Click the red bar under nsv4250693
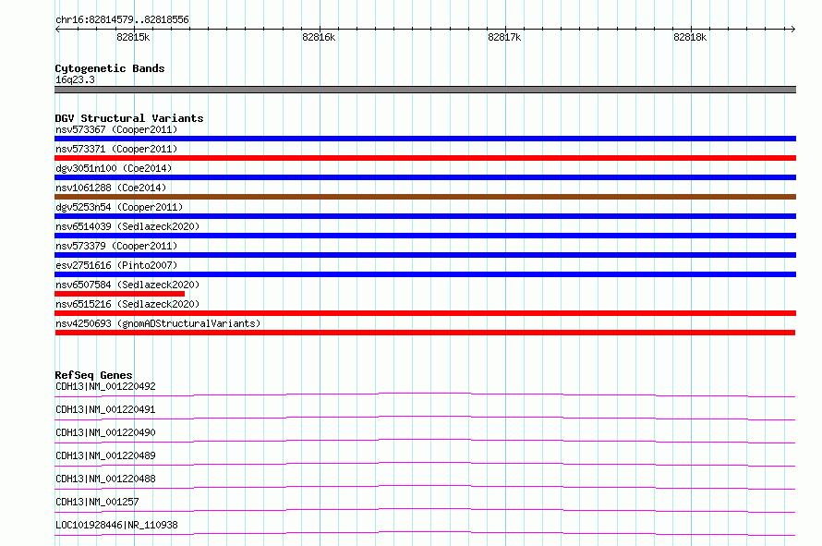The image size is (822, 546). coord(425,333)
